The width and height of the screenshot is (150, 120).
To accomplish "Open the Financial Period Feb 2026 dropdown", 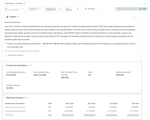I will click(x=35, y=9).
